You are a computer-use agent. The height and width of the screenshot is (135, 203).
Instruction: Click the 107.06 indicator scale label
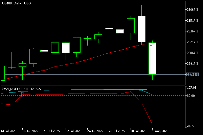[191, 88]
